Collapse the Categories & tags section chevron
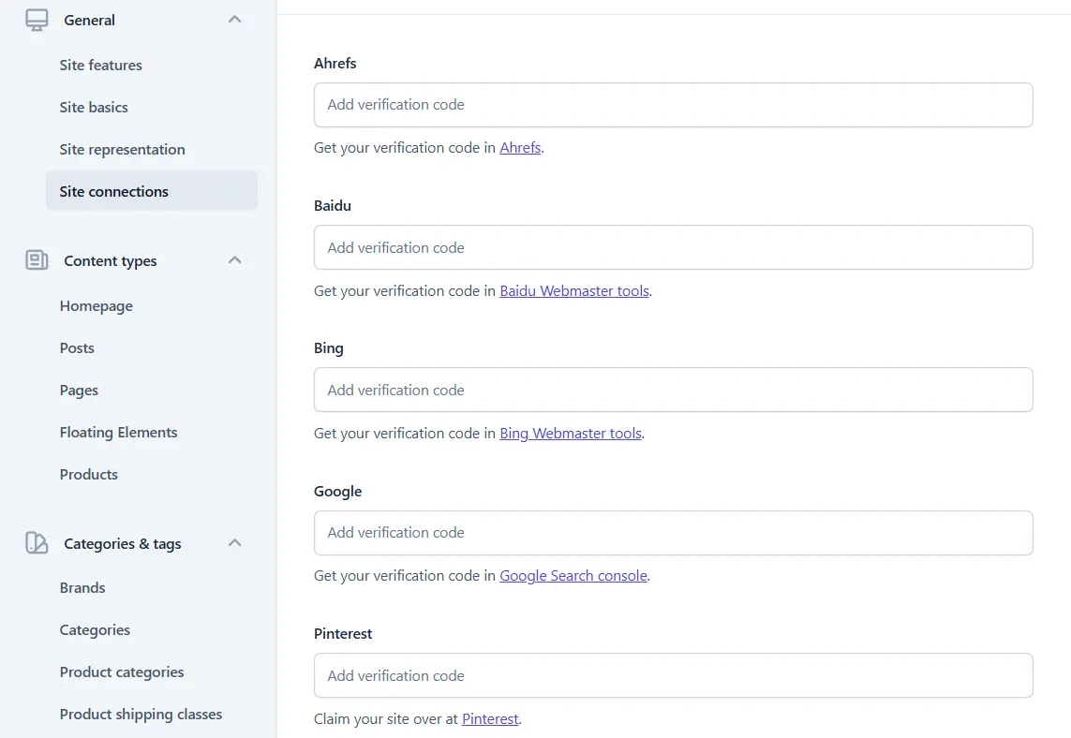The width and height of the screenshot is (1071, 738). click(x=234, y=542)
